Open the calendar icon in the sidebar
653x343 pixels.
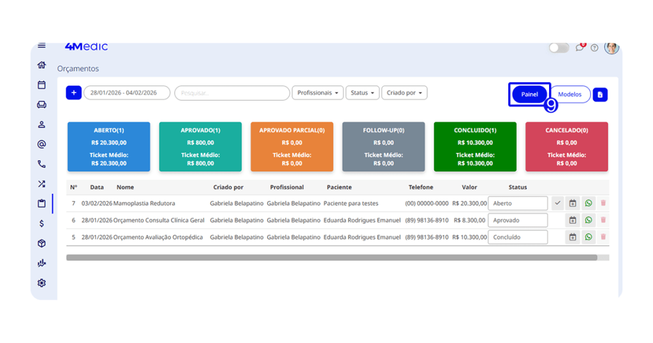click(41, 85)
